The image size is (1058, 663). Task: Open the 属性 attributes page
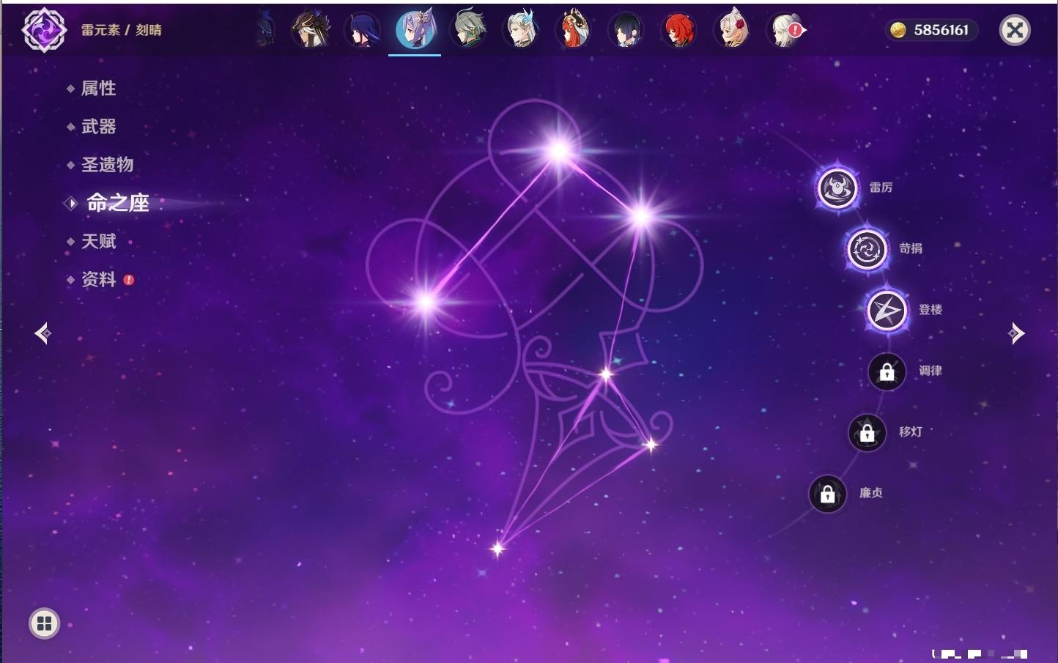pyautogui.click(x=98, y=89)
